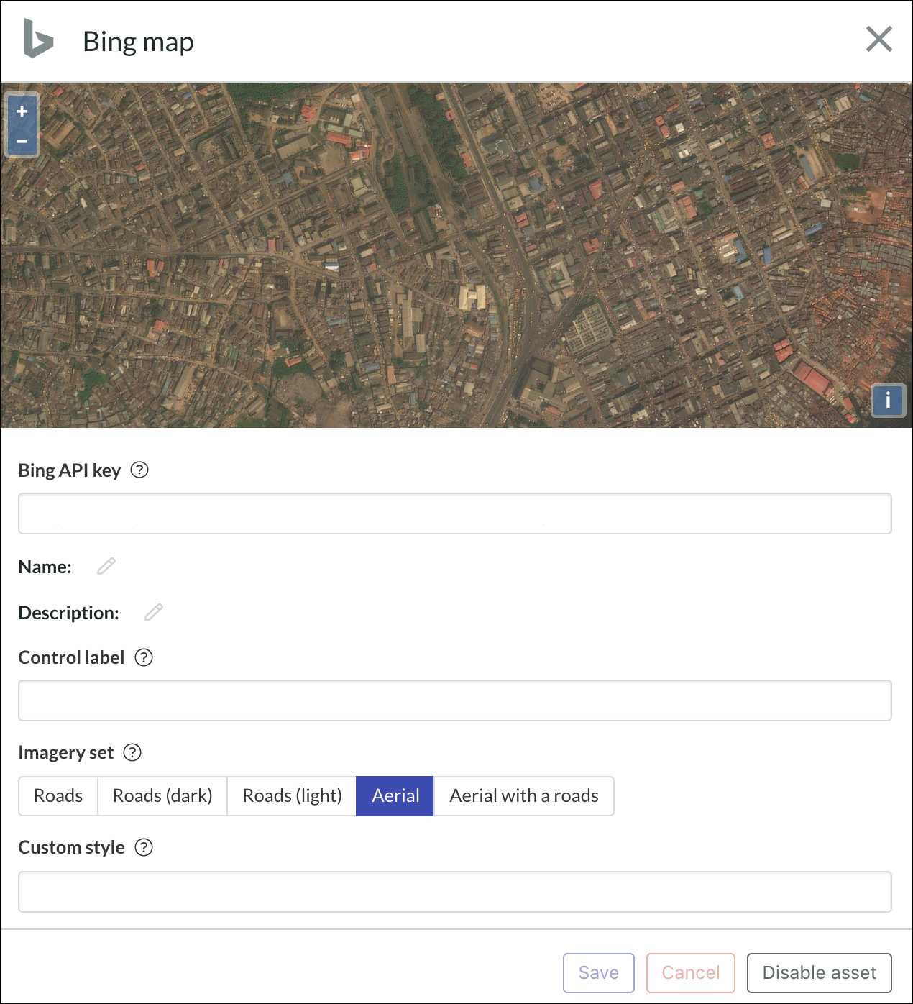The height and width of the screenshot is (1004, 913).
Task: Edit the Description with pencil icon
Action: [x=154, y=612]
